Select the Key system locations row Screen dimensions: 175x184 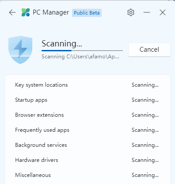pos(87,85)
